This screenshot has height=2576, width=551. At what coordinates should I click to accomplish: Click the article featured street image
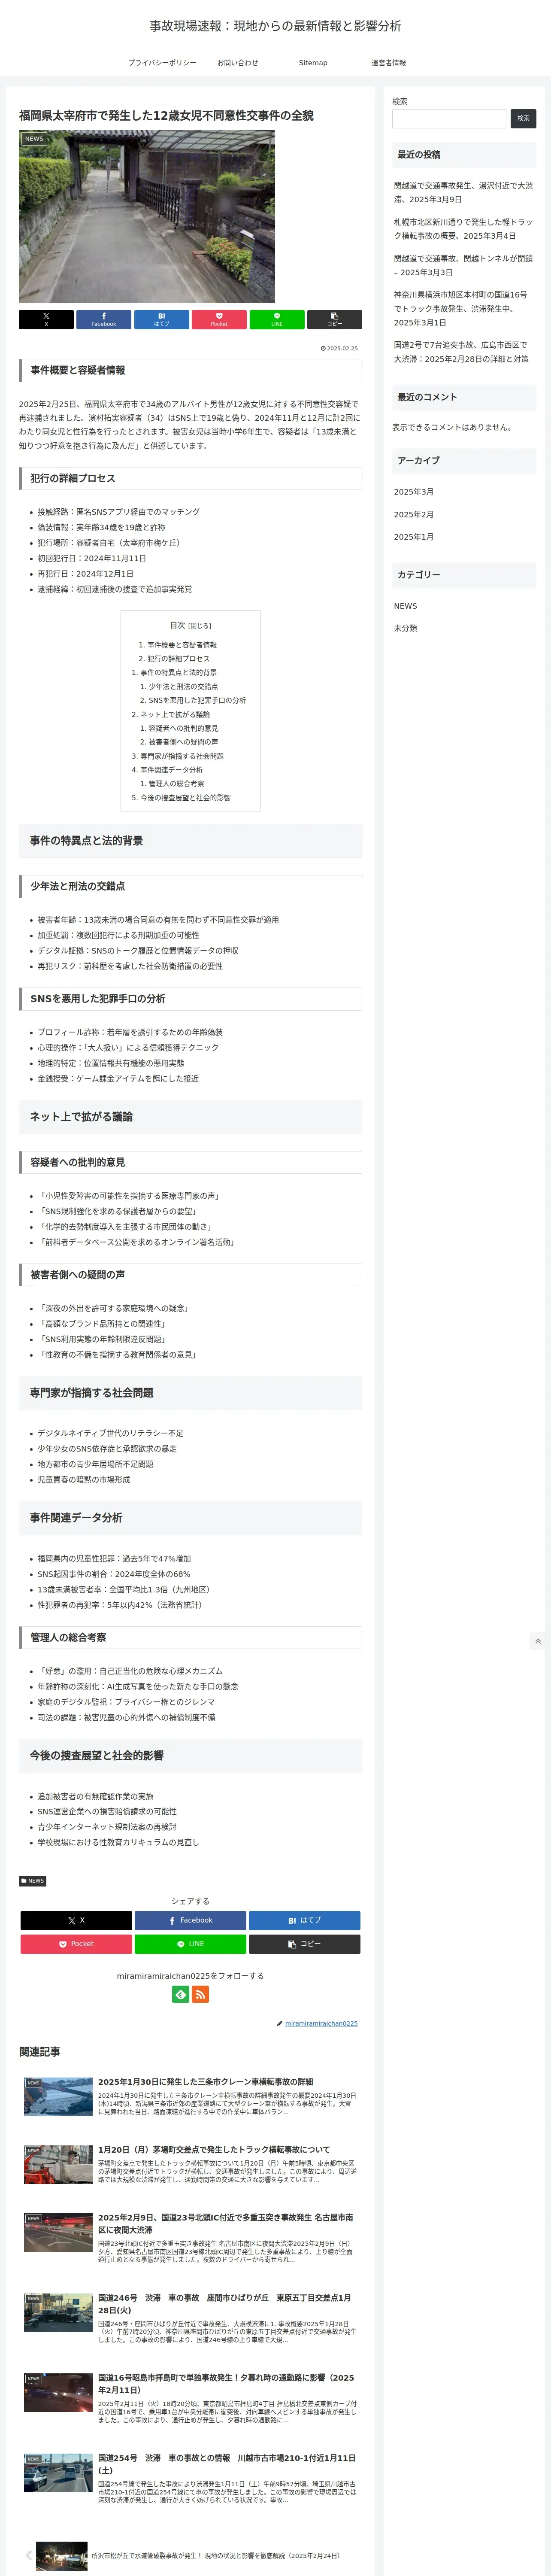pos(147,217)
